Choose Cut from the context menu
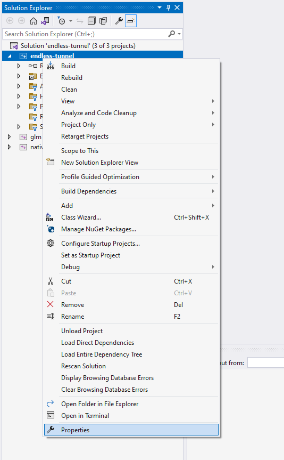Viewport: 284px width, 460px height. tap(131, 281)
